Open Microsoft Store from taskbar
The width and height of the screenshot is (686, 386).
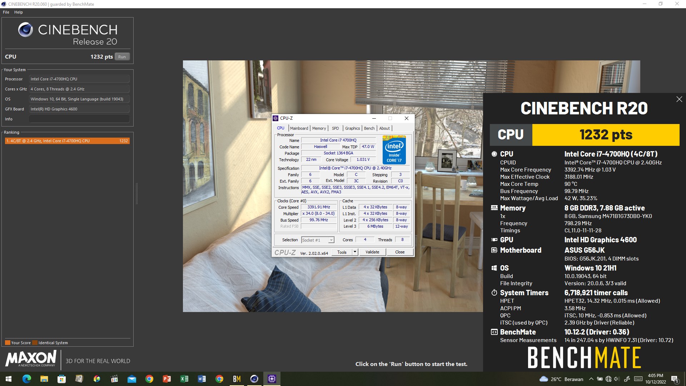point(61,379)
